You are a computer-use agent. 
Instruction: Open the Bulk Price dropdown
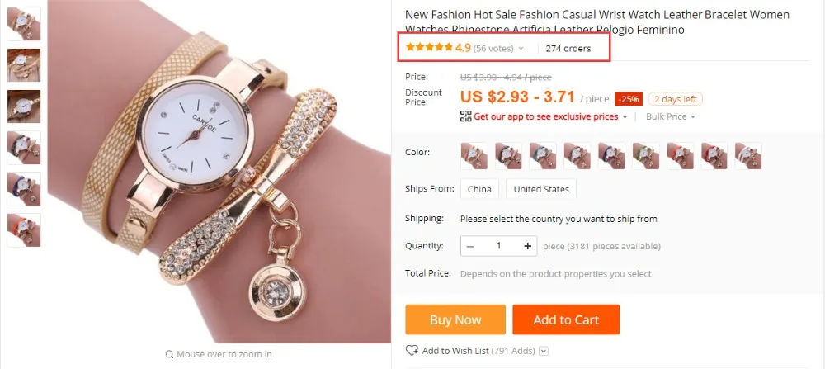[671, 116]
